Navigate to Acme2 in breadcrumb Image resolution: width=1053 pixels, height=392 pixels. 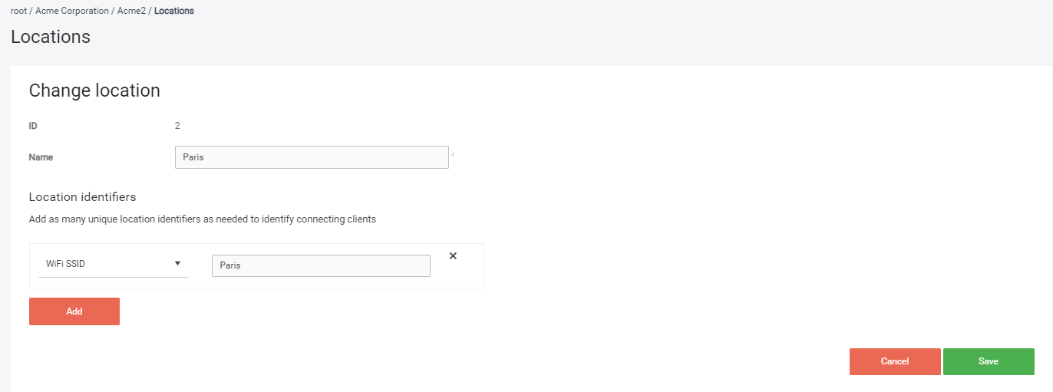[x=131, y=11]
